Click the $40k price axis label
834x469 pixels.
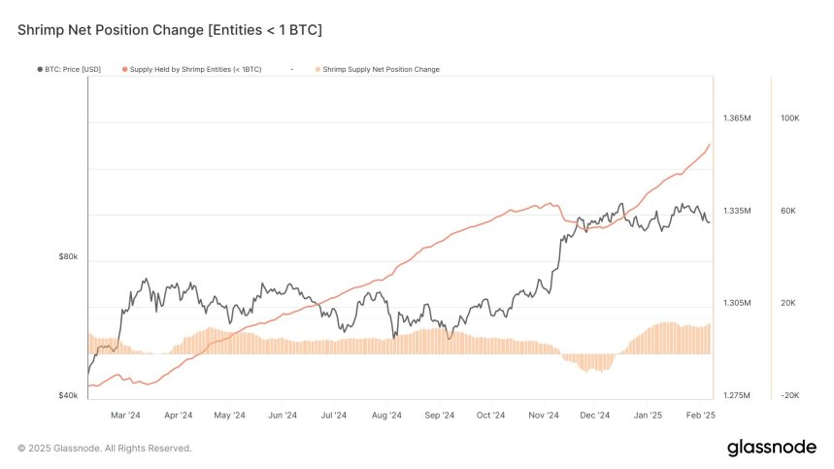[68, 396]
